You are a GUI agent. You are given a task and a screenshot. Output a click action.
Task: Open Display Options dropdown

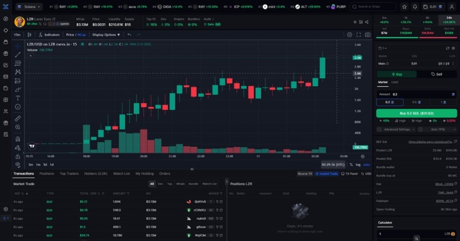click(106, 35)
